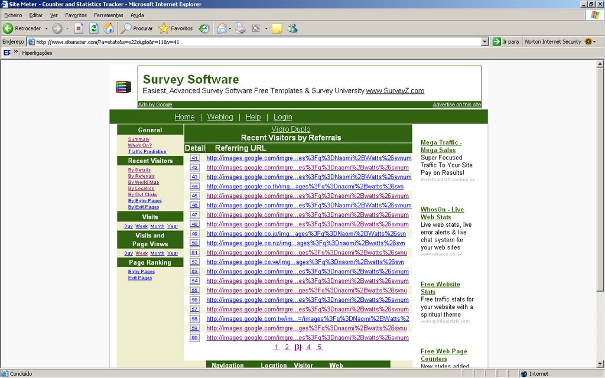Click Advertise on this site link
Viewport: 605px width, 378px height.
coord(457,105)
